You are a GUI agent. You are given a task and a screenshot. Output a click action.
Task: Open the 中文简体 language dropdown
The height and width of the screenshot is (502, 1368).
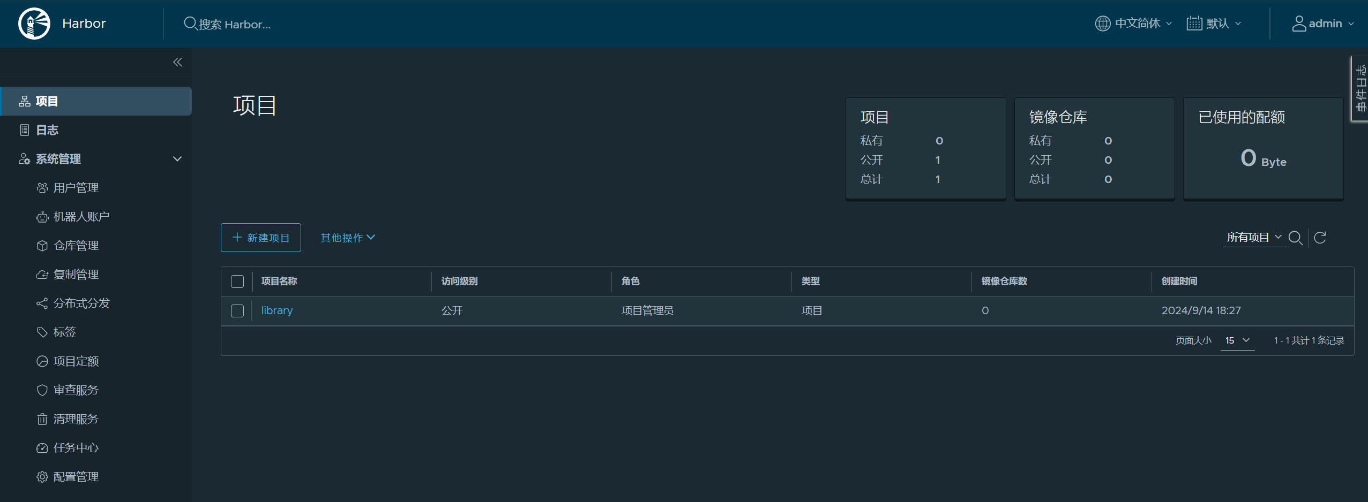[1133, 24]
